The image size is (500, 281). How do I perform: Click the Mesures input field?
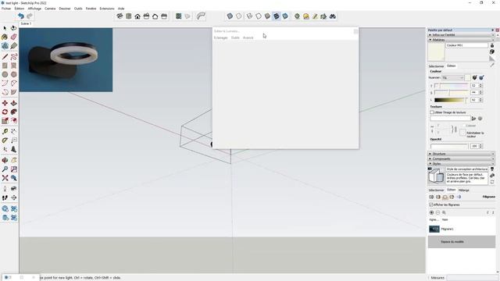tap(472, 278)
